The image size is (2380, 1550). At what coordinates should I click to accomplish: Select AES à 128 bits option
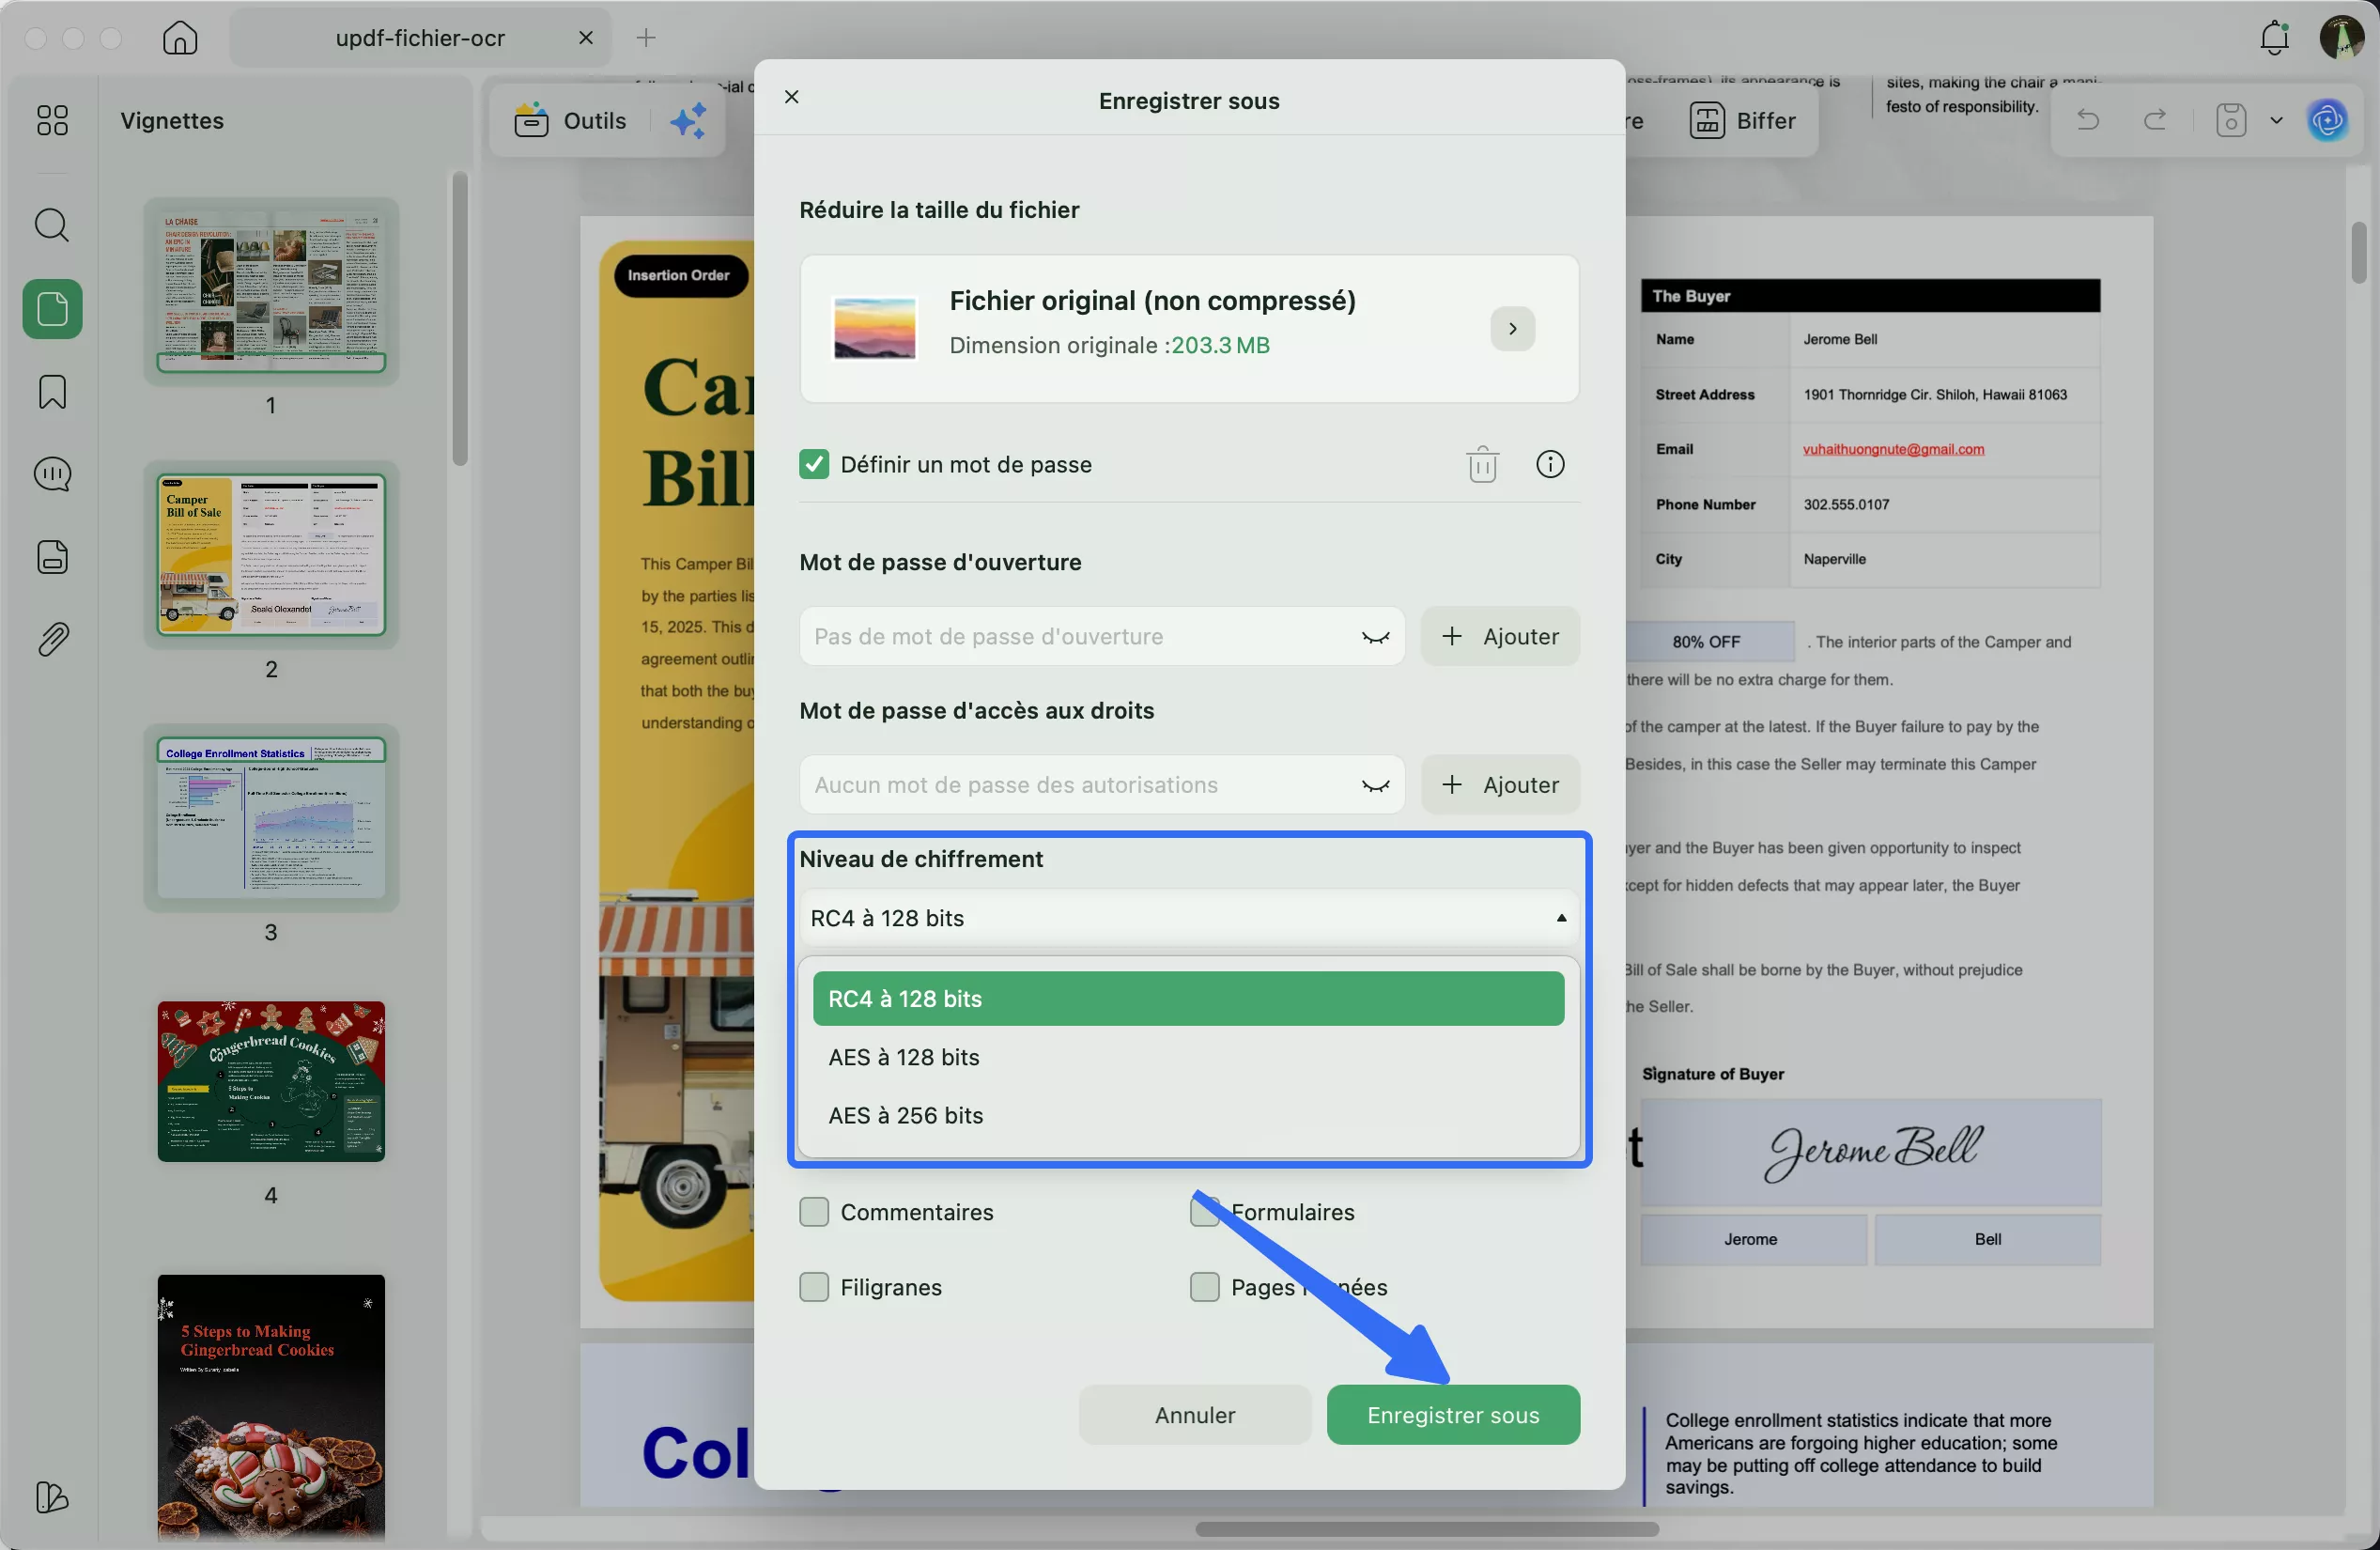(904, 1057)
